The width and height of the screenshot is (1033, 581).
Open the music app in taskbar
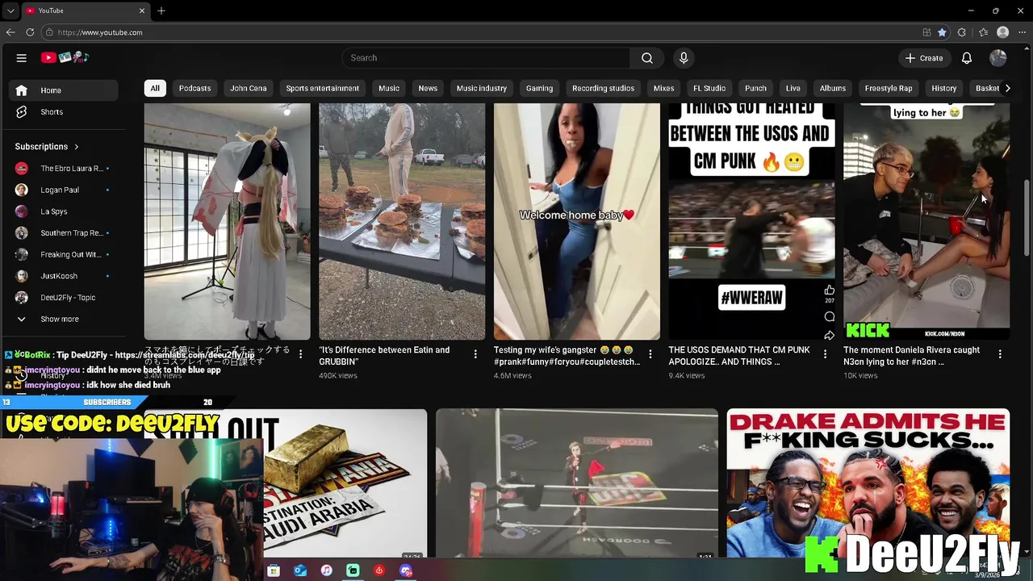coord(326,571)
